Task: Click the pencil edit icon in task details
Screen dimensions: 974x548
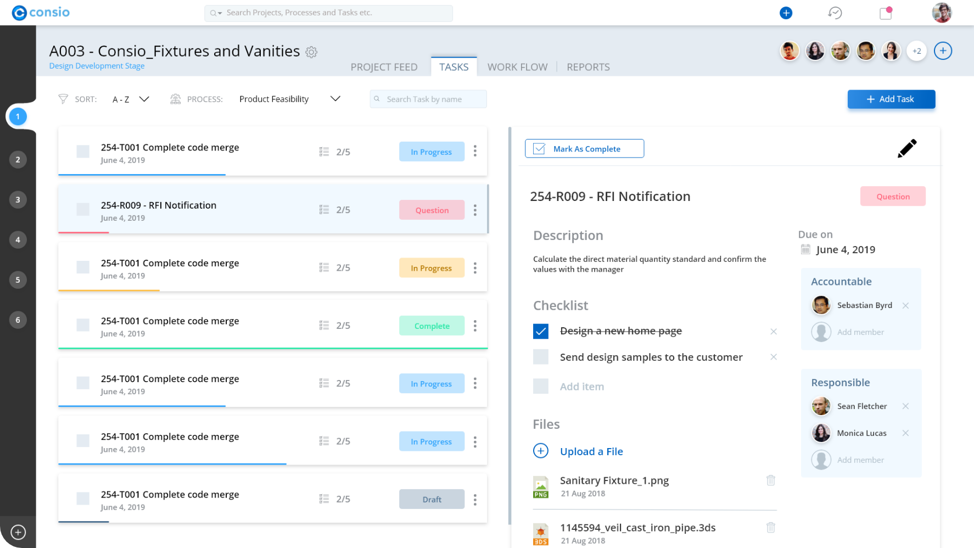Action: click(906, 148)
